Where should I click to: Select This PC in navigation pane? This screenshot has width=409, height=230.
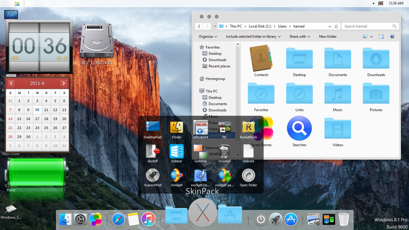coord(209,91)
